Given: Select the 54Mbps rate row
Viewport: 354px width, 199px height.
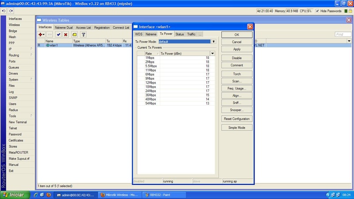Looking at the screenshot, I should (176, 103).
